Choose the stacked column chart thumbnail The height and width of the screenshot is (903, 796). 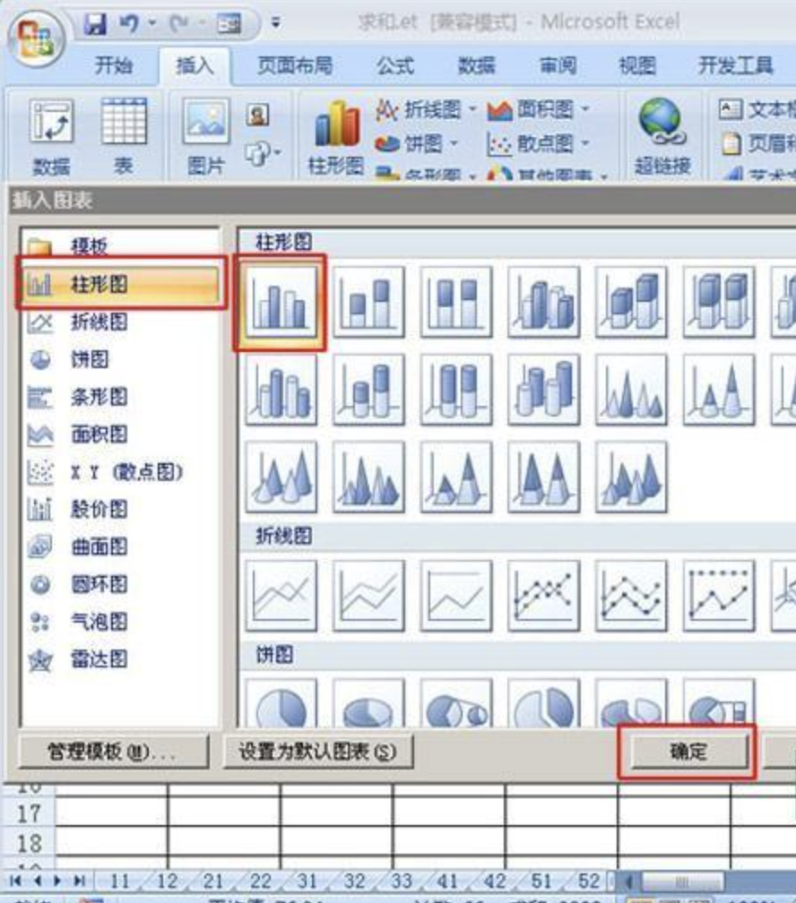click(x=368, y=302)
